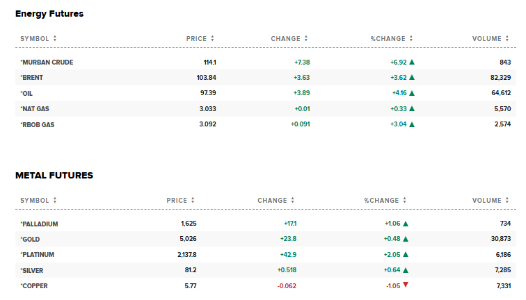Click %CHANGE column header in Energy Futures
The image size is (526, 300).
[x=388, y=38]
